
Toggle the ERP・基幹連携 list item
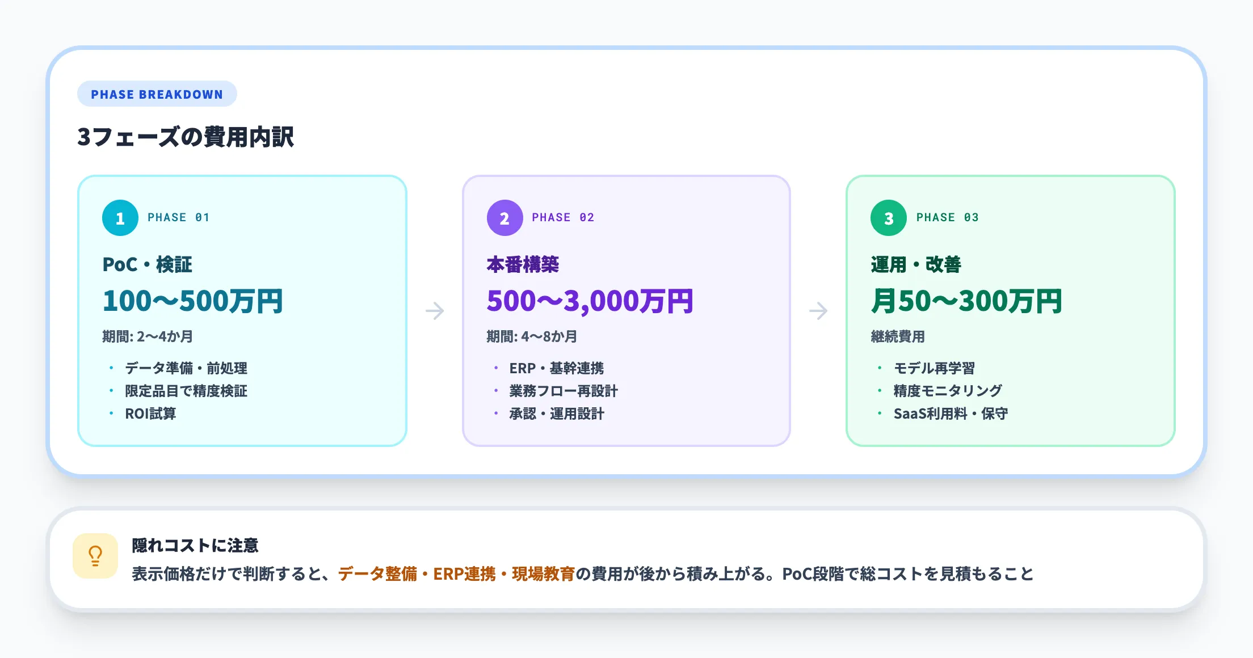click(x=556, y=368)
